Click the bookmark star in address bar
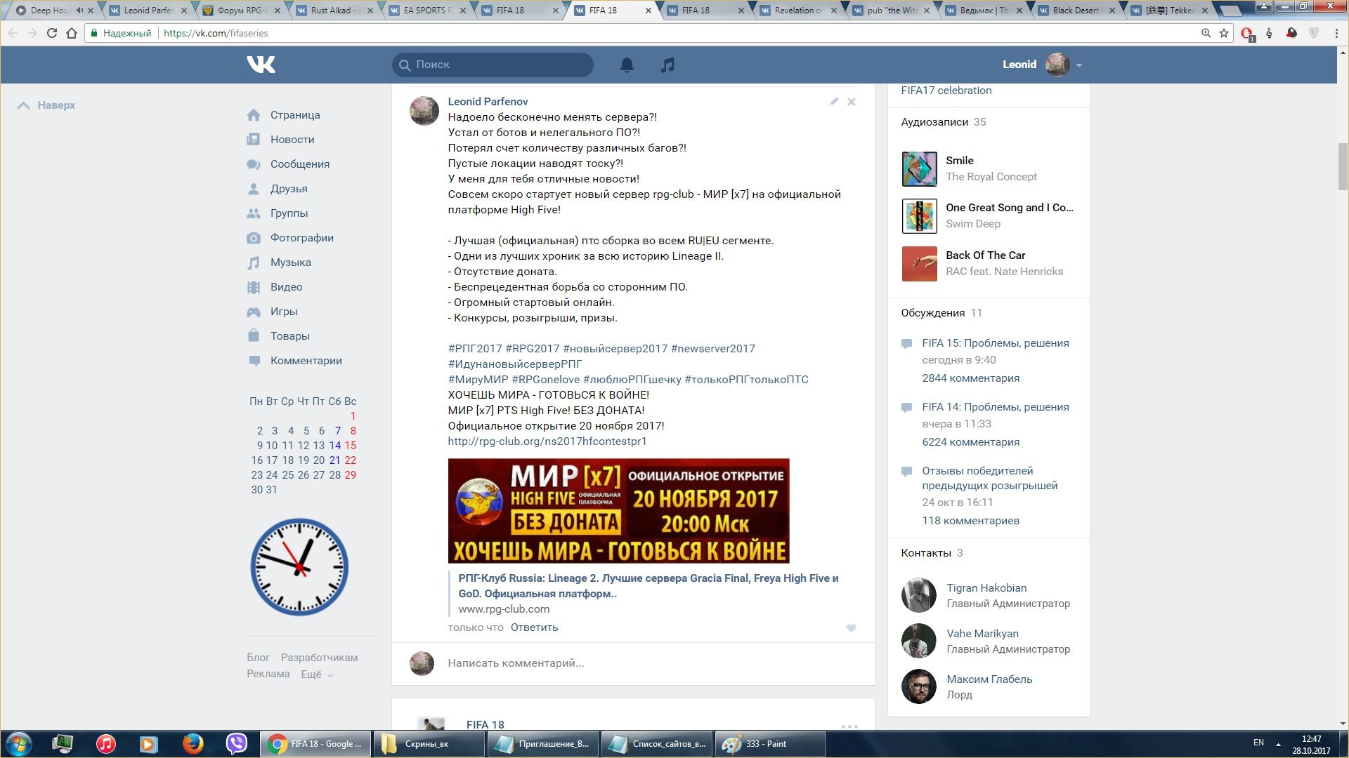 click(1224, 33)
